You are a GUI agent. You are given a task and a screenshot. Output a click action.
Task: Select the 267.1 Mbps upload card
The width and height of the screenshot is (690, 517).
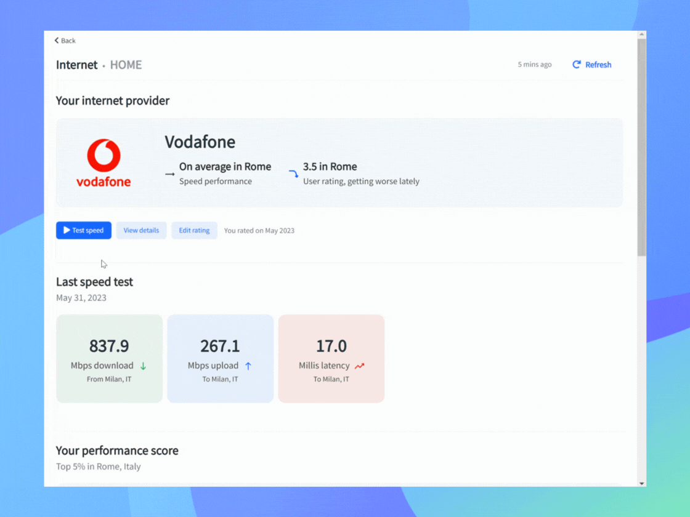point(221,358)
